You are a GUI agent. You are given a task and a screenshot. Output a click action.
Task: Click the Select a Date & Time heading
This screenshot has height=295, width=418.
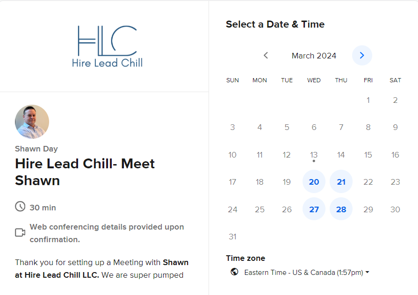click(275, 24)
